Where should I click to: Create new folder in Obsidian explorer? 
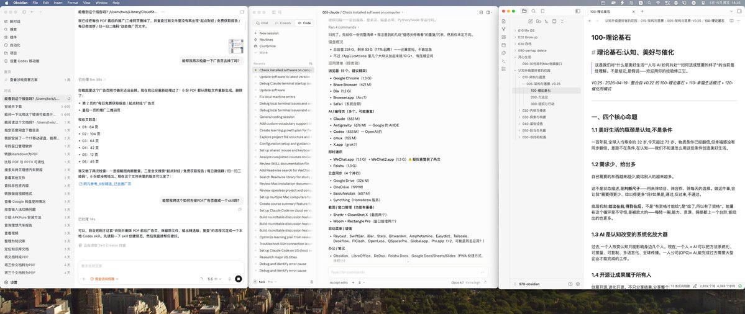point(538,21)
